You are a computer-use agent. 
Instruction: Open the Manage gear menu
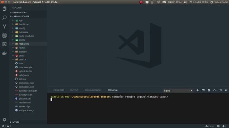pyautogui.click(x=4, y=119)
